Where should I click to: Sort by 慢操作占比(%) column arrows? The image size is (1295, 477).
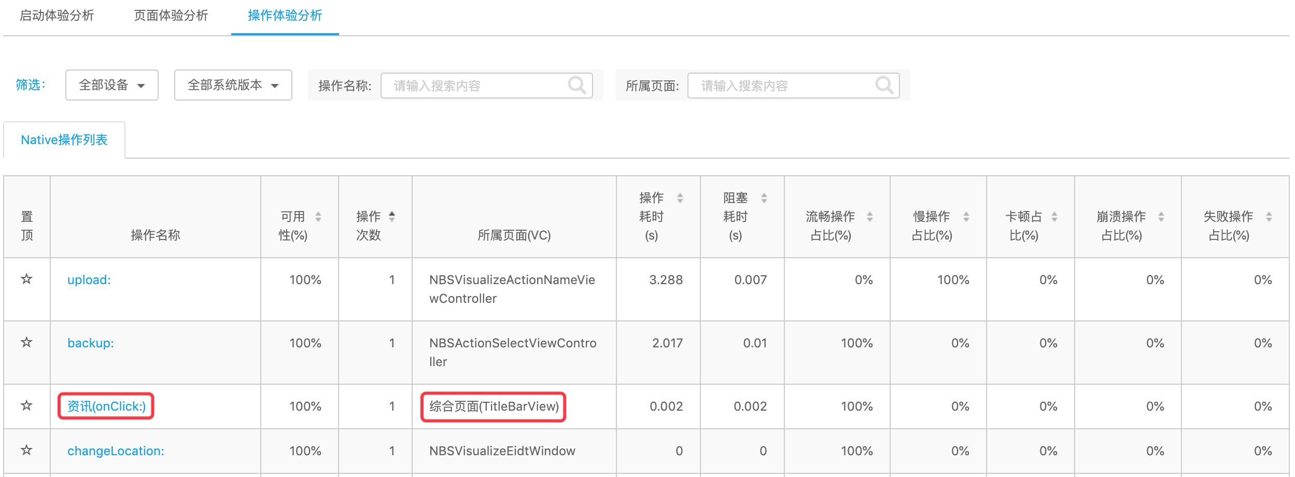(966, 217)
